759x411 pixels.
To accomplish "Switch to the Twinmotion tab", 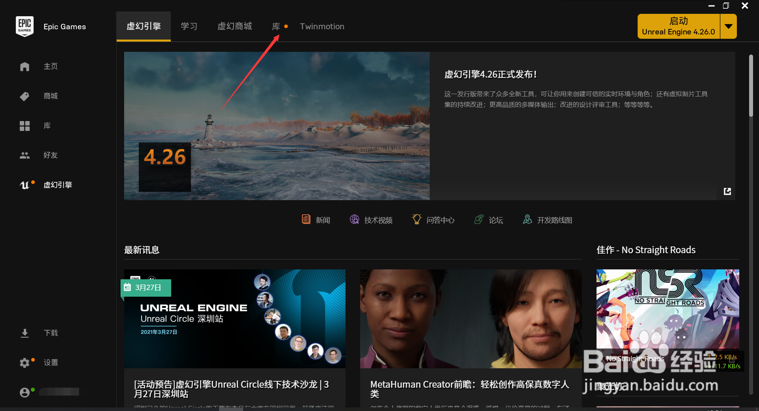I will click(322, 27).
